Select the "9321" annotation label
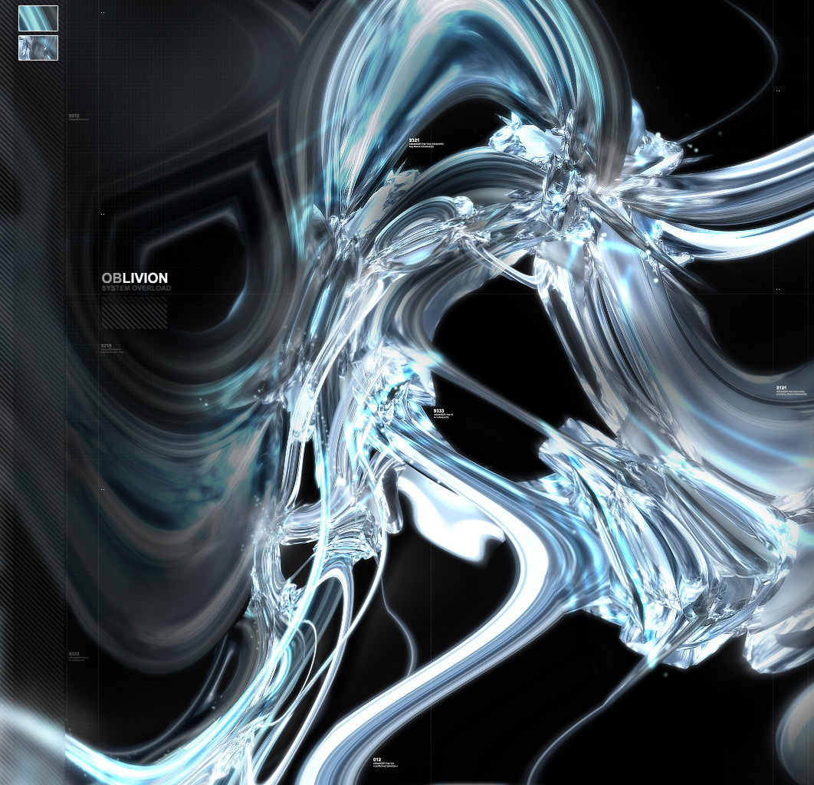 [414, 141]
